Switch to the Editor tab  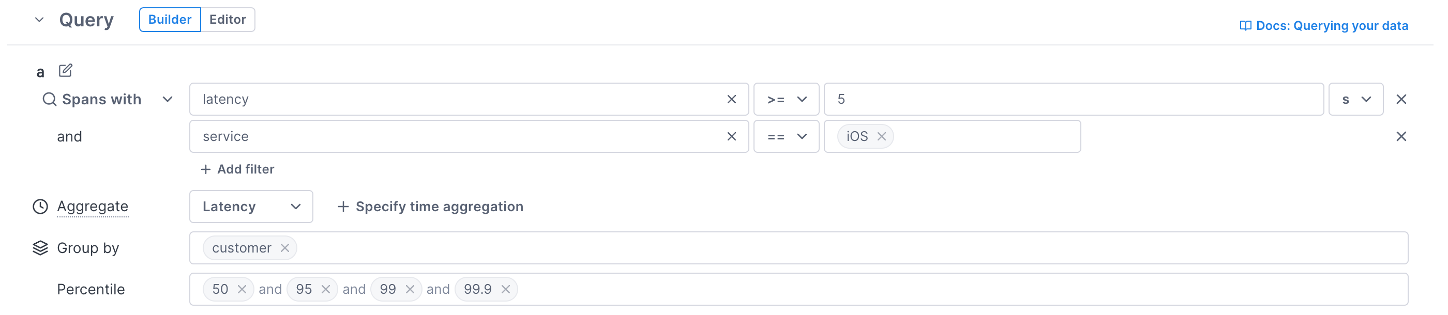coord(227,20)
